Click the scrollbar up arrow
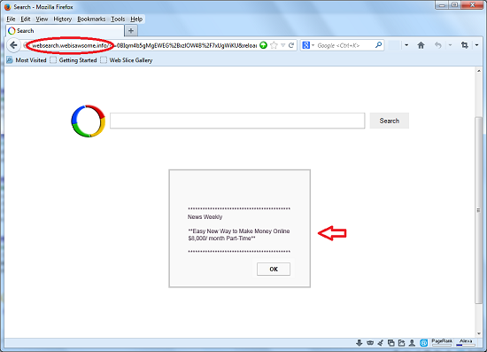The width and height of the screenshot is (487, 352). coord(479,71)
